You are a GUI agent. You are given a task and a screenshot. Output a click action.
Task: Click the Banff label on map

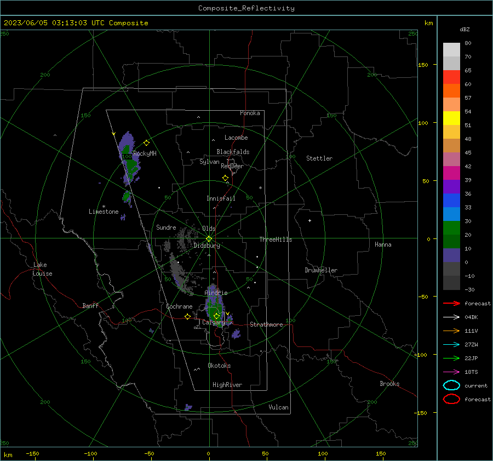[90, 305]
